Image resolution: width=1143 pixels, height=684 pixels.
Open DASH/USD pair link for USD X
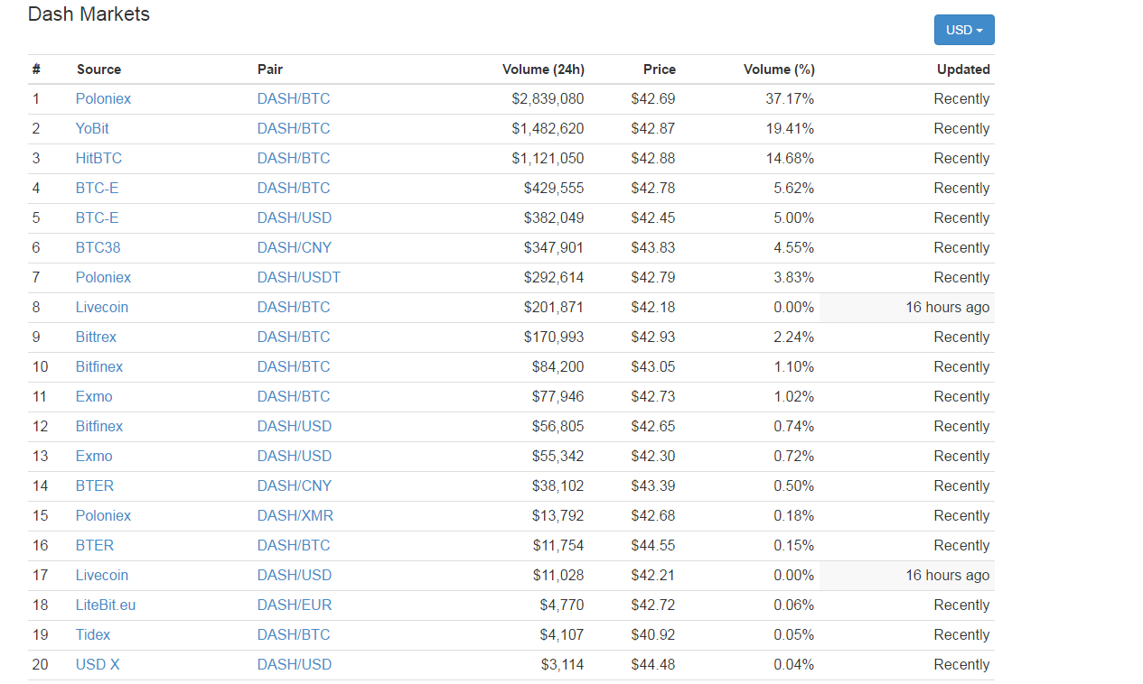pyautogui.click(x=295, y=664)
